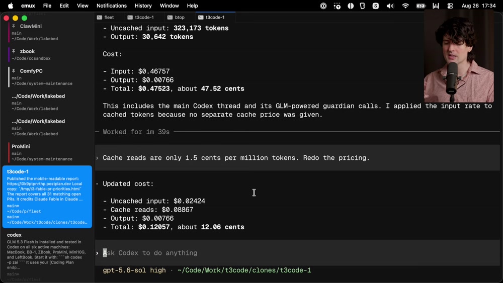Click the 'Uncached input: 323,173 tokens' line
This screenshot has width=503, height=283.
(166, 28)
